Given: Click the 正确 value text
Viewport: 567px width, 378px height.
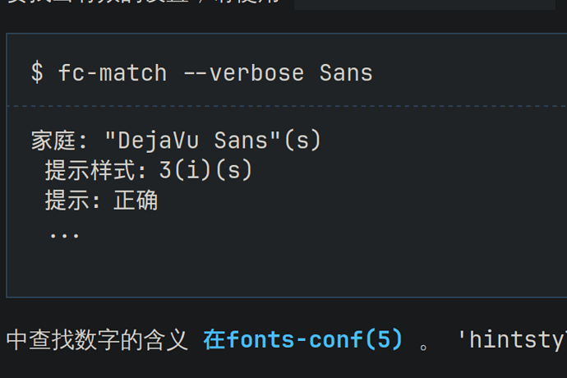Looking at the screenshot, I should coord(136,200).
